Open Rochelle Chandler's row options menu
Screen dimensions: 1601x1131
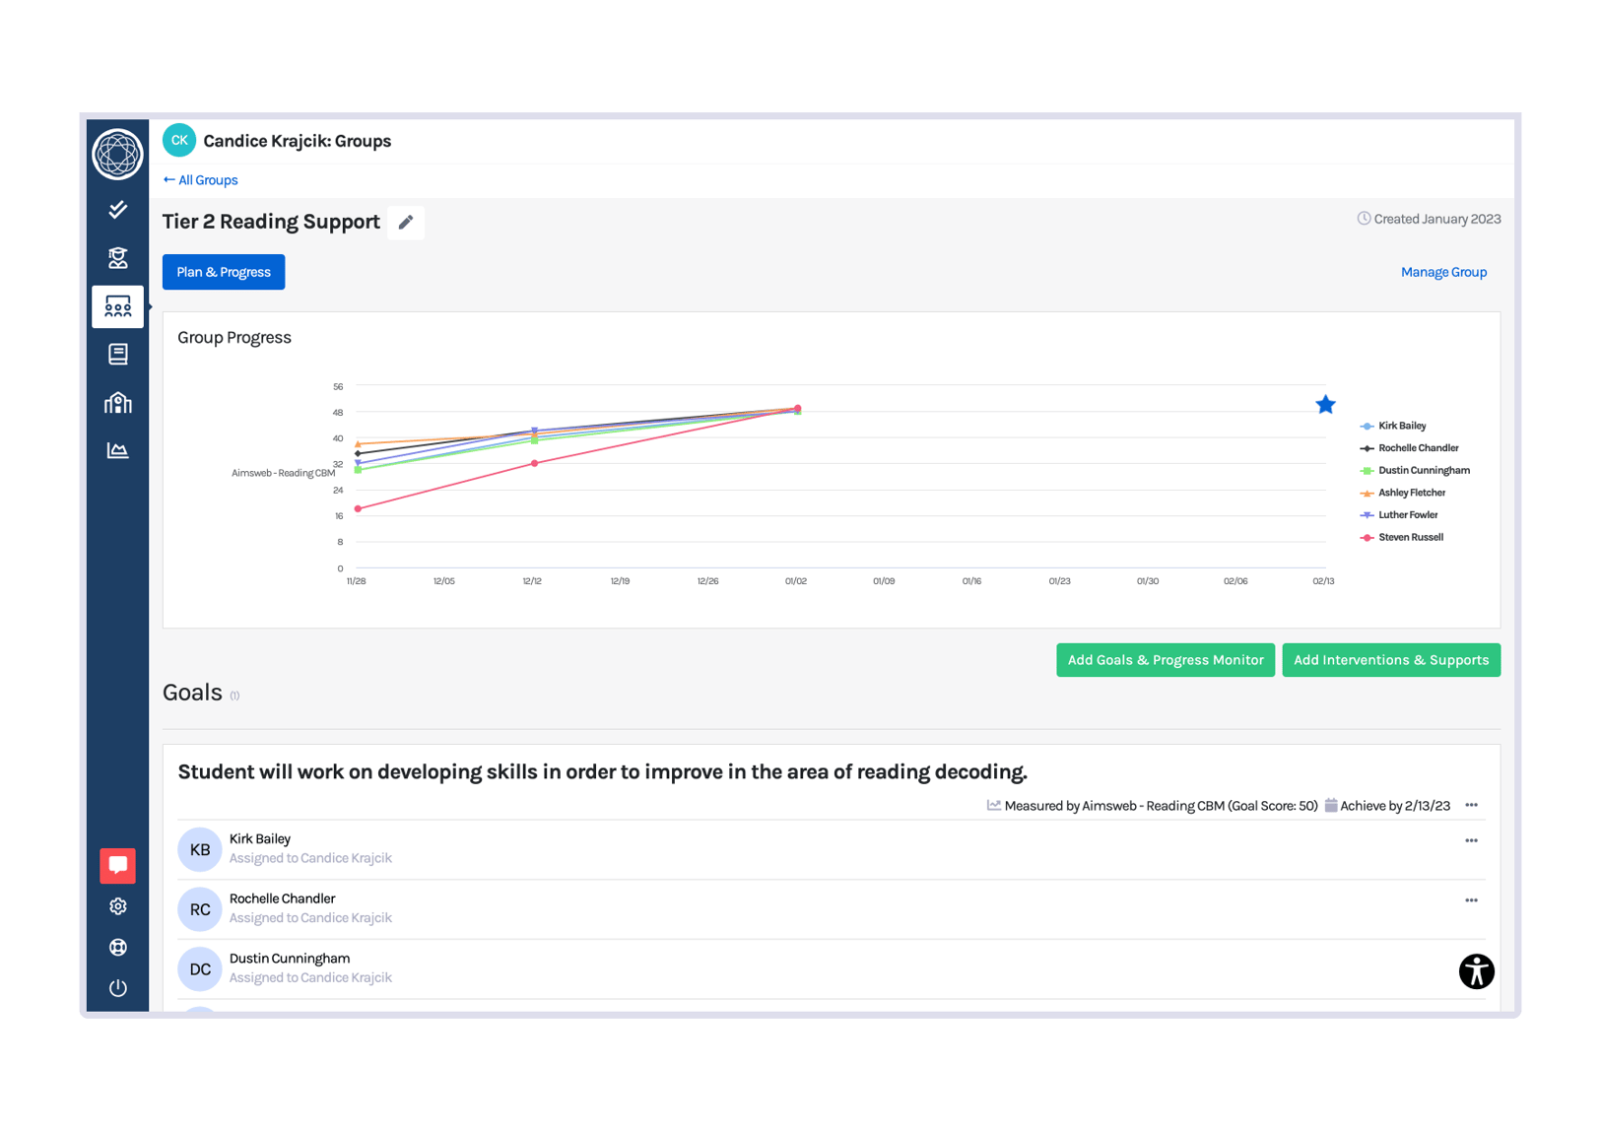1471,899
